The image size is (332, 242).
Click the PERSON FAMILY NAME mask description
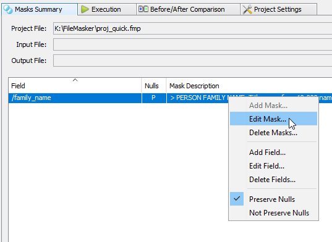pyautogui.click(x=198, y=98)
